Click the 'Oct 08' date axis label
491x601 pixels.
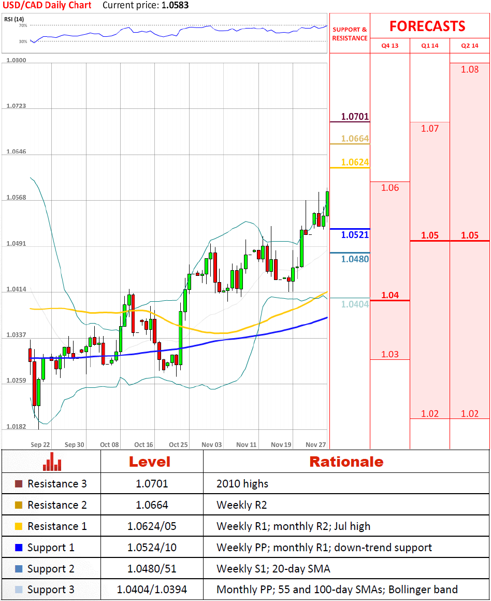click(109, 444)
